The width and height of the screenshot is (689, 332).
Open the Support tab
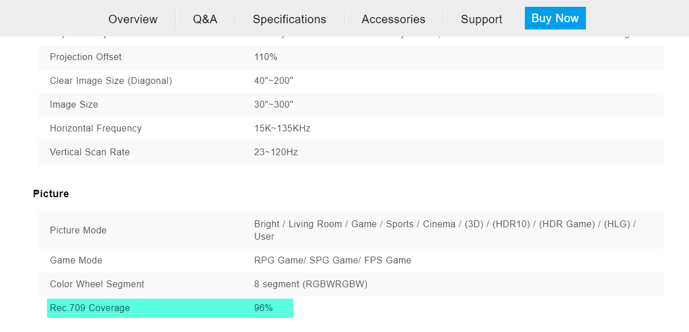(481, 19)
